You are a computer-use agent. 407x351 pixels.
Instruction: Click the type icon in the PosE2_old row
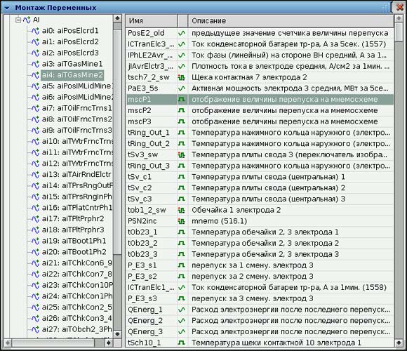pos(182,33)
